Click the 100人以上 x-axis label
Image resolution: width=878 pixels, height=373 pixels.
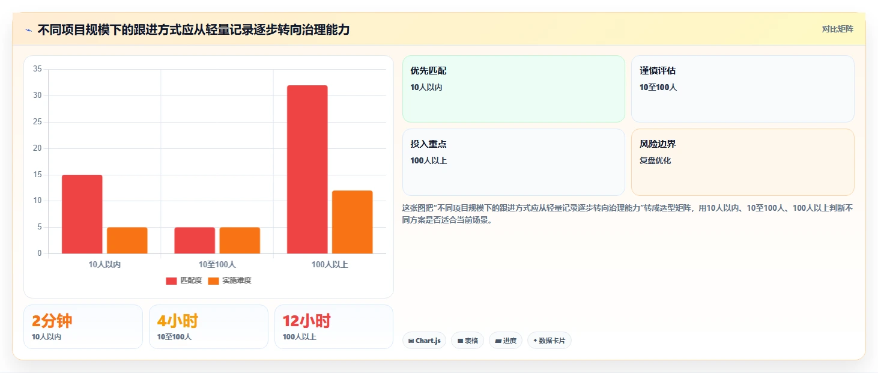click(x=330, y=264)
